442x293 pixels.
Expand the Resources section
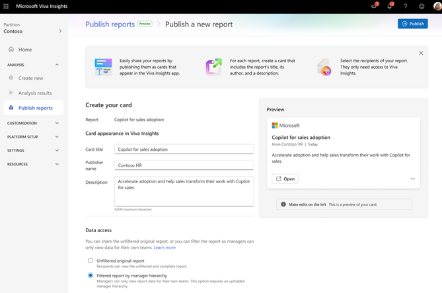(57, 164)
